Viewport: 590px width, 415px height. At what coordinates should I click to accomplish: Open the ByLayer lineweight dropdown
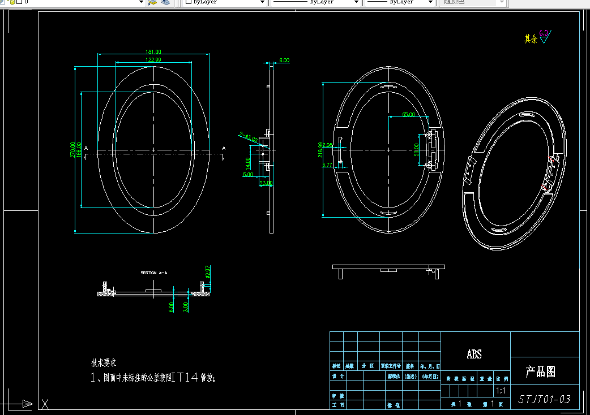[430, 2]
